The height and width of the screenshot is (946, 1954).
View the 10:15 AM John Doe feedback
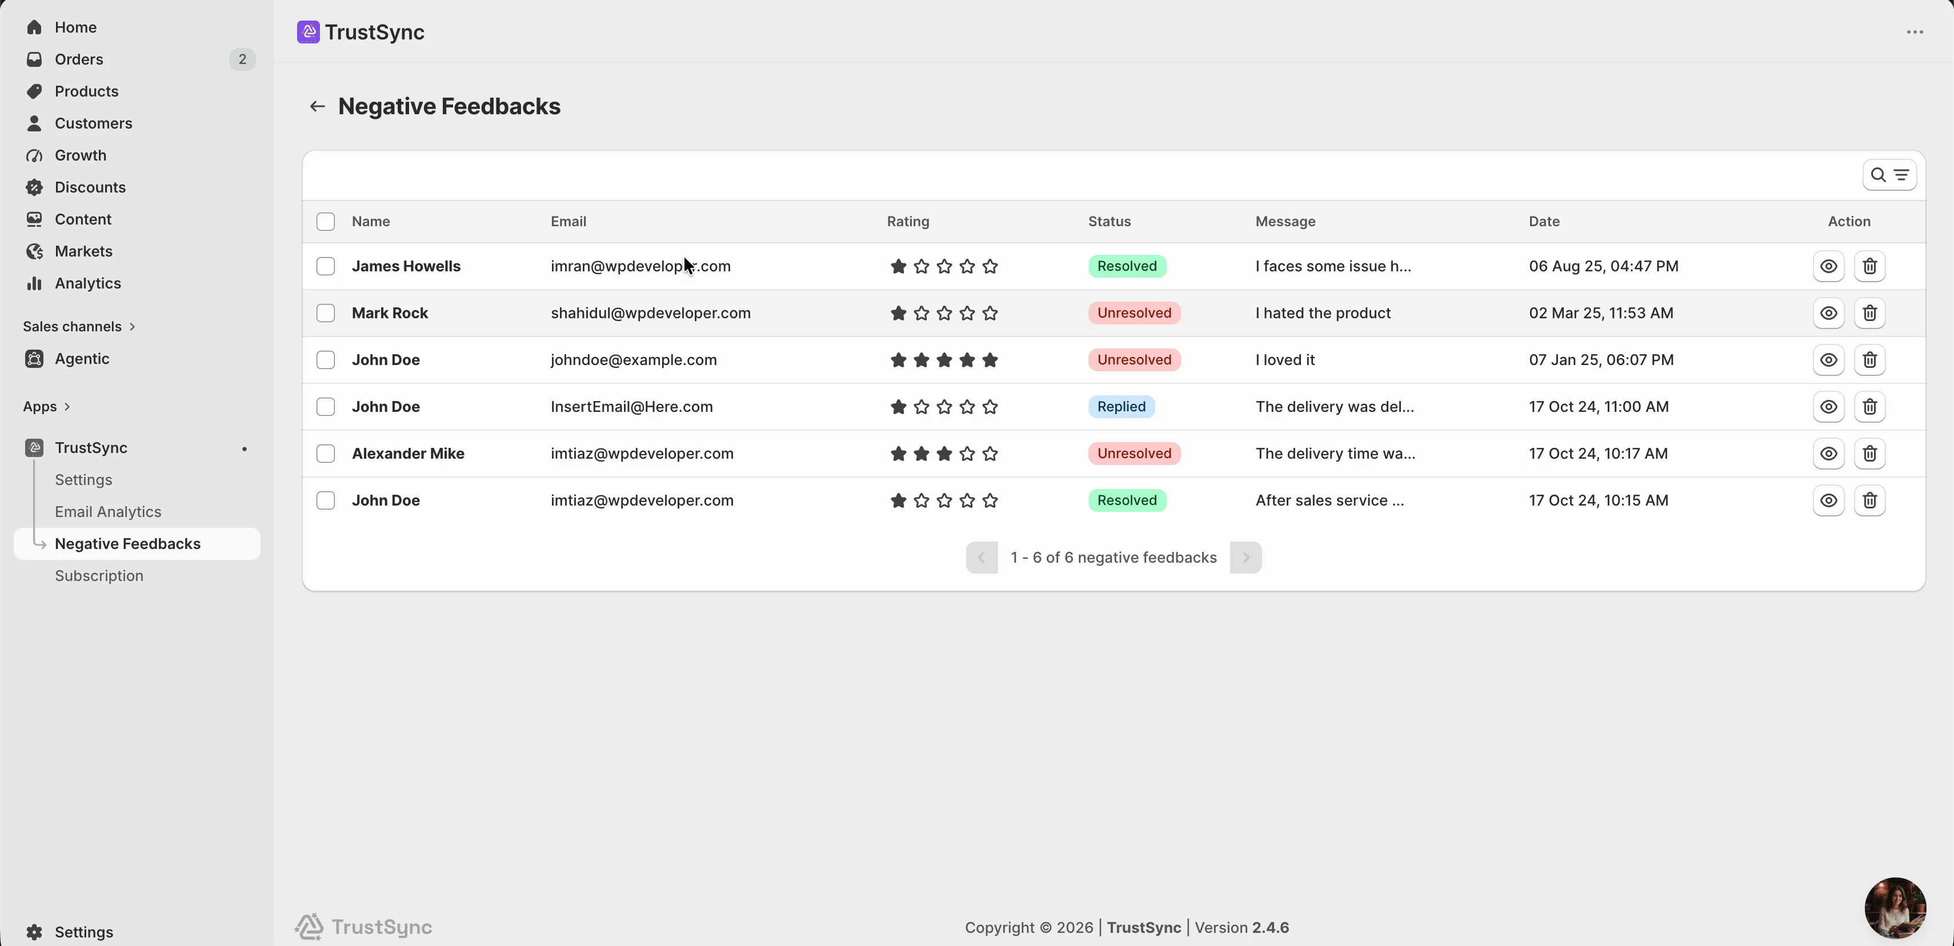click(1828, 500)
